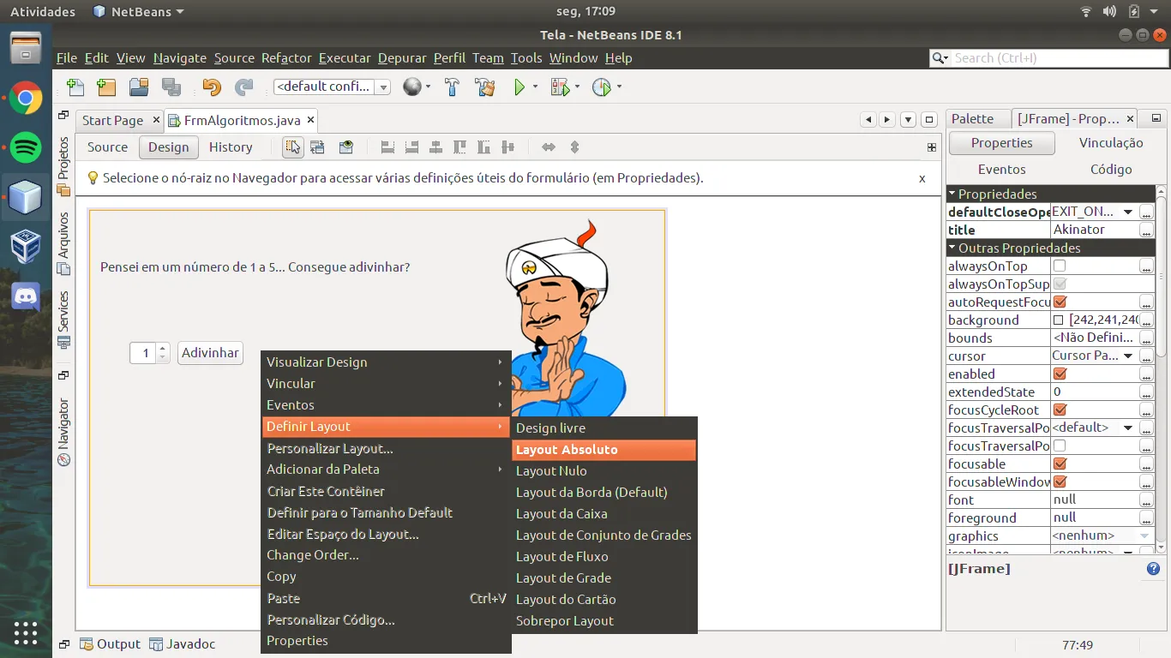This screenshot has width=1171, height=658.
Task: Switch to the Source view tab
Action: point(107,147)
